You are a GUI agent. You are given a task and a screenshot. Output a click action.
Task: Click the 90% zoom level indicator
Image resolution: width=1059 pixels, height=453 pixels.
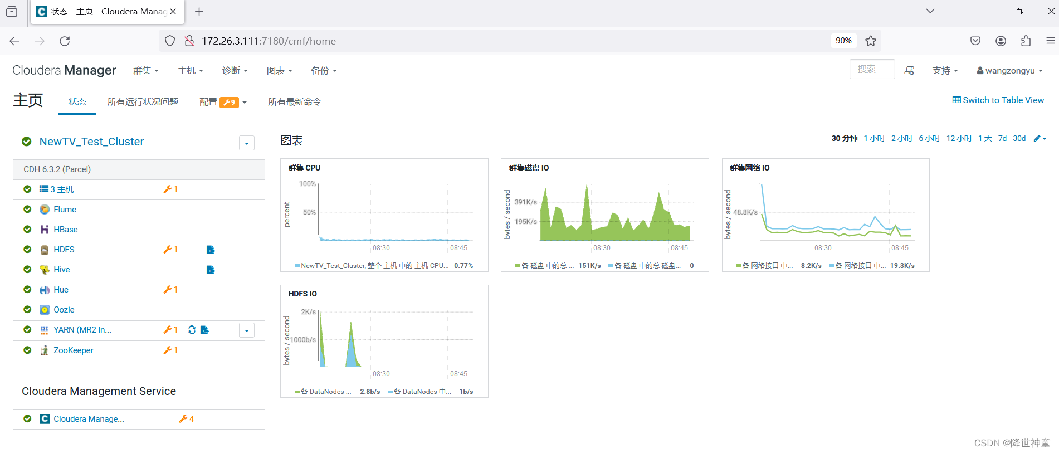(x=843, y=41)
